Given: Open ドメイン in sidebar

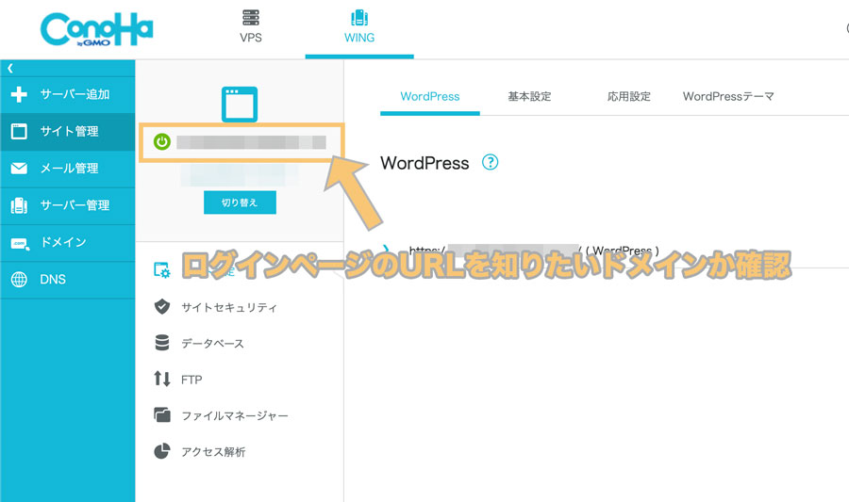Looking at the screenshot, I should click(68, 243).
